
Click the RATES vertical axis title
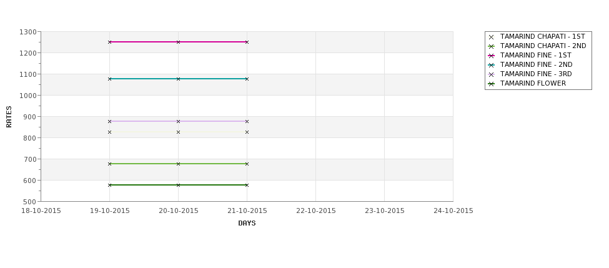click(x=9, y=117)
